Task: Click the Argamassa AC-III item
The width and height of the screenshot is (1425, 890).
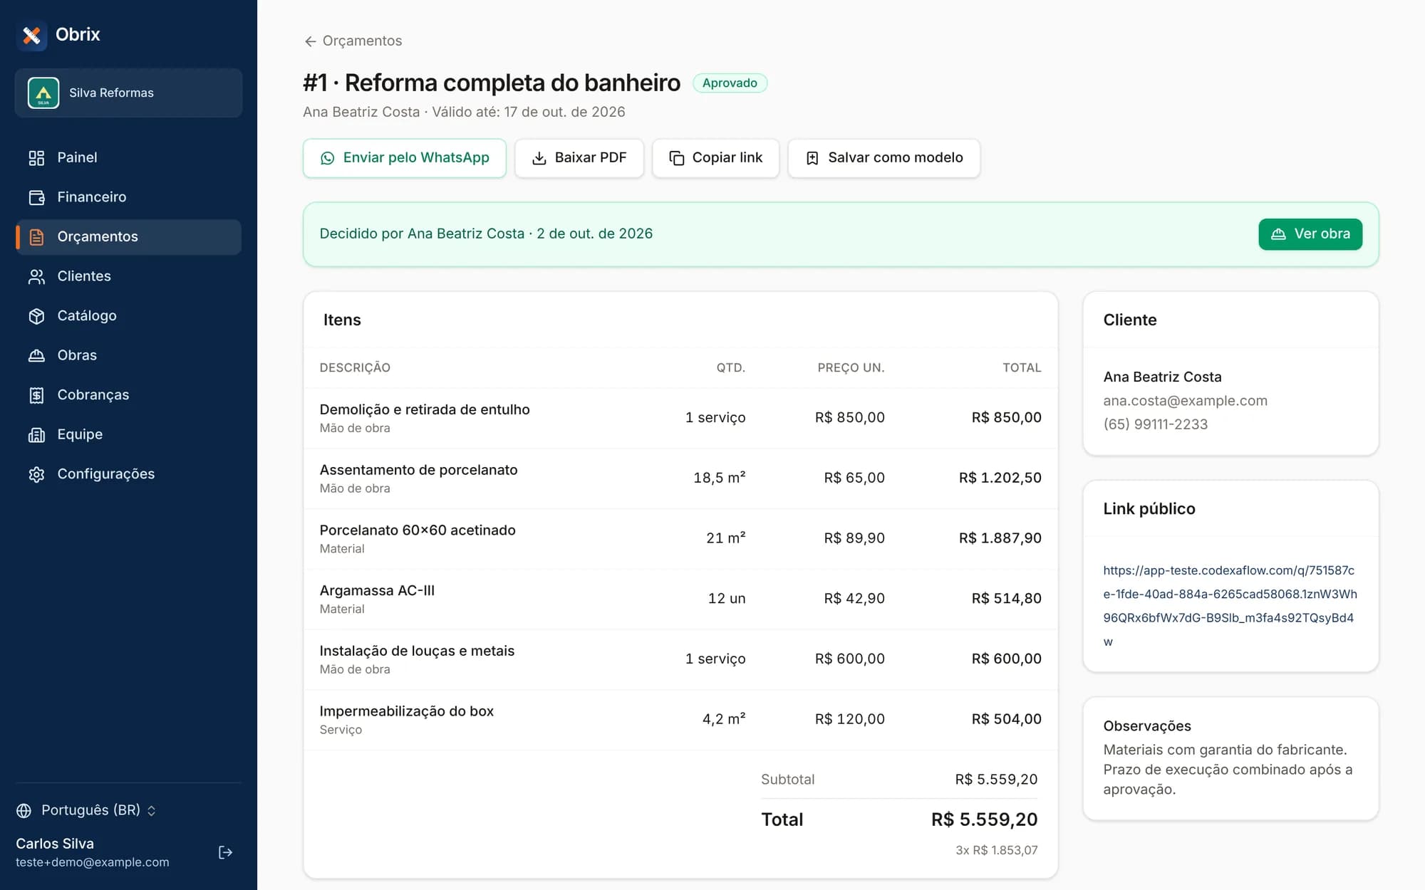Action: pyautogui.click(x=680, y=600)
